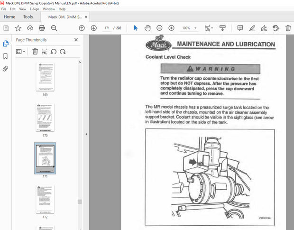The height and width of the screenshot is (230, 294).
Task: Close the Page Thumbnails panel
Action: click(x=76, y=40)
